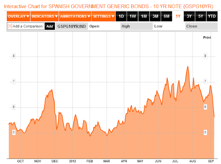The width and height of the screenshot is (221, 164).
Task: Select the 5Y time range
Action: point(201,16)
